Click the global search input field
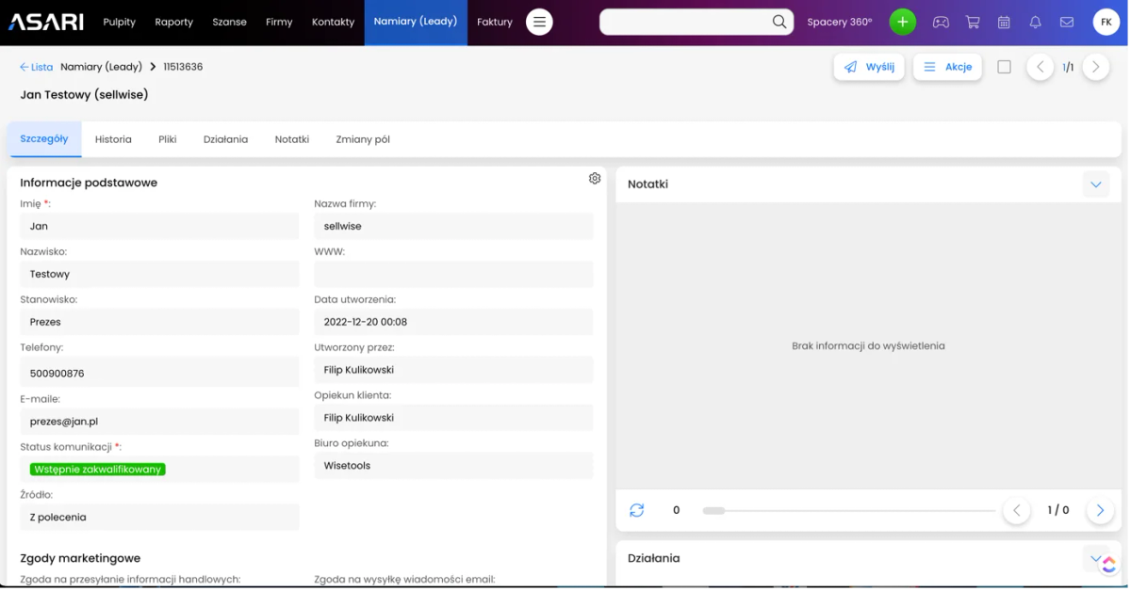This screenshot has height=591, width=1131. coord(686,22)
